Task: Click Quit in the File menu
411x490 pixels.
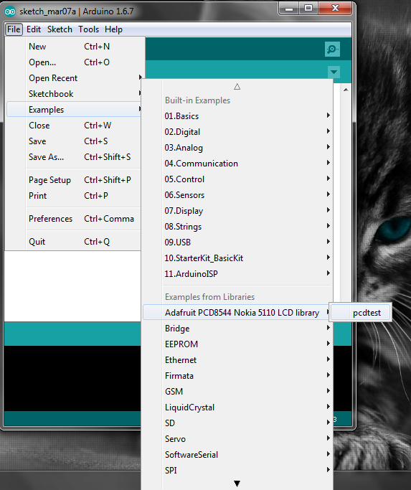Action: point(74,242)
